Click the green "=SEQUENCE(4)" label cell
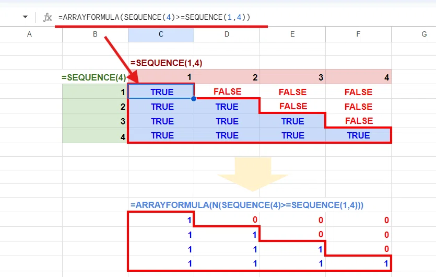The image size is (436, 277). pos(95,77)
